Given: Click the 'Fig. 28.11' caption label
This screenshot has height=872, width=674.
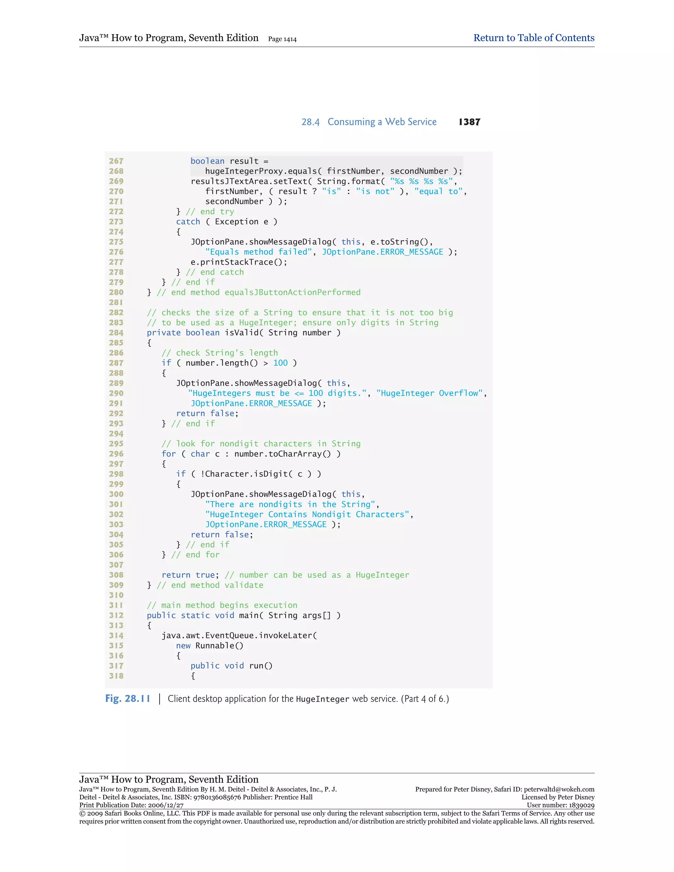Looking at the screenshot, I should (127, 698).
